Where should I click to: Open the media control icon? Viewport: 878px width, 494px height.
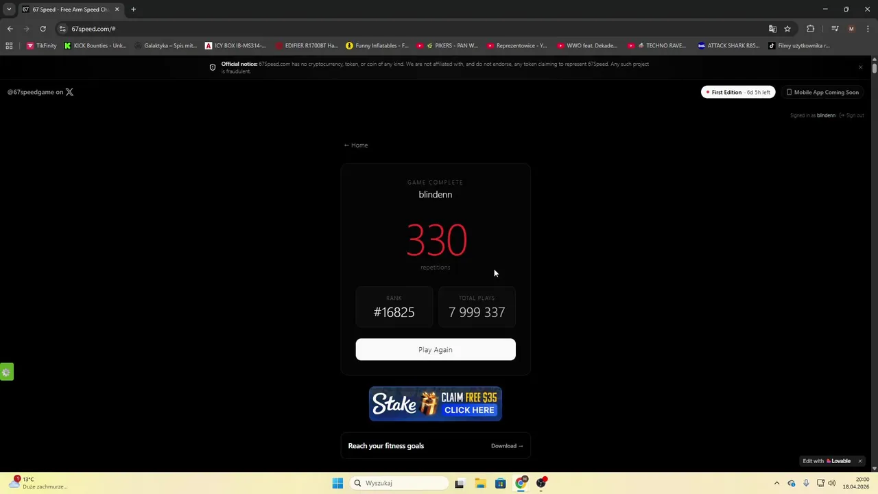[835, 29]
